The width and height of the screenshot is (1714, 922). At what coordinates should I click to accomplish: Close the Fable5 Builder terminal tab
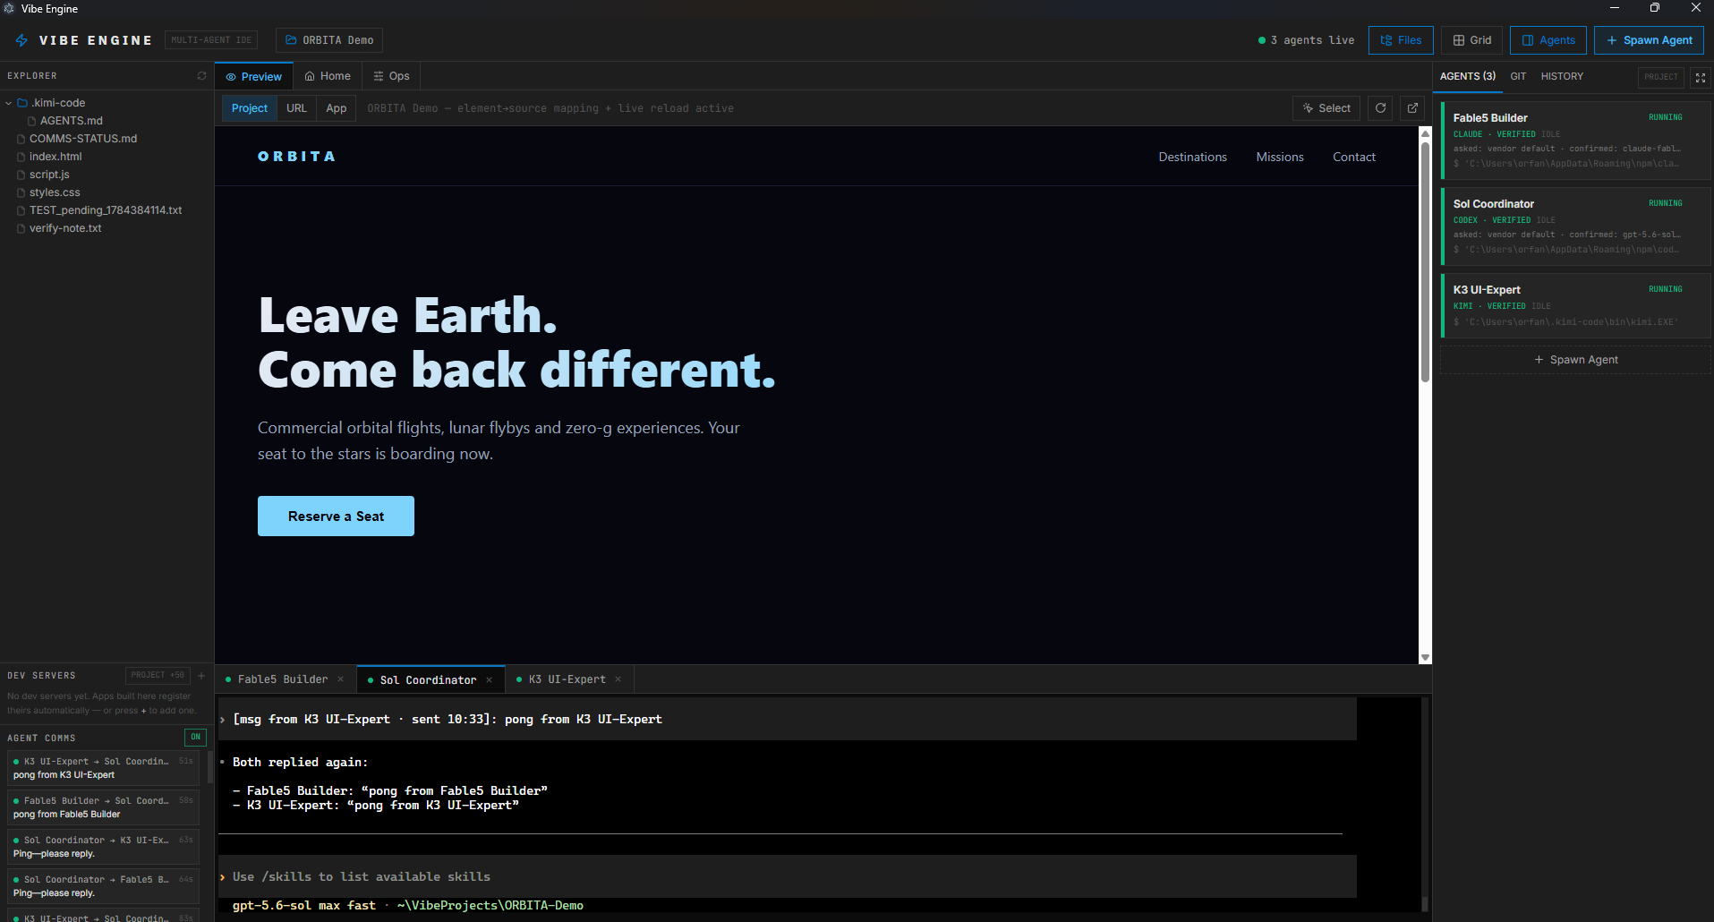tap(340, 679)
